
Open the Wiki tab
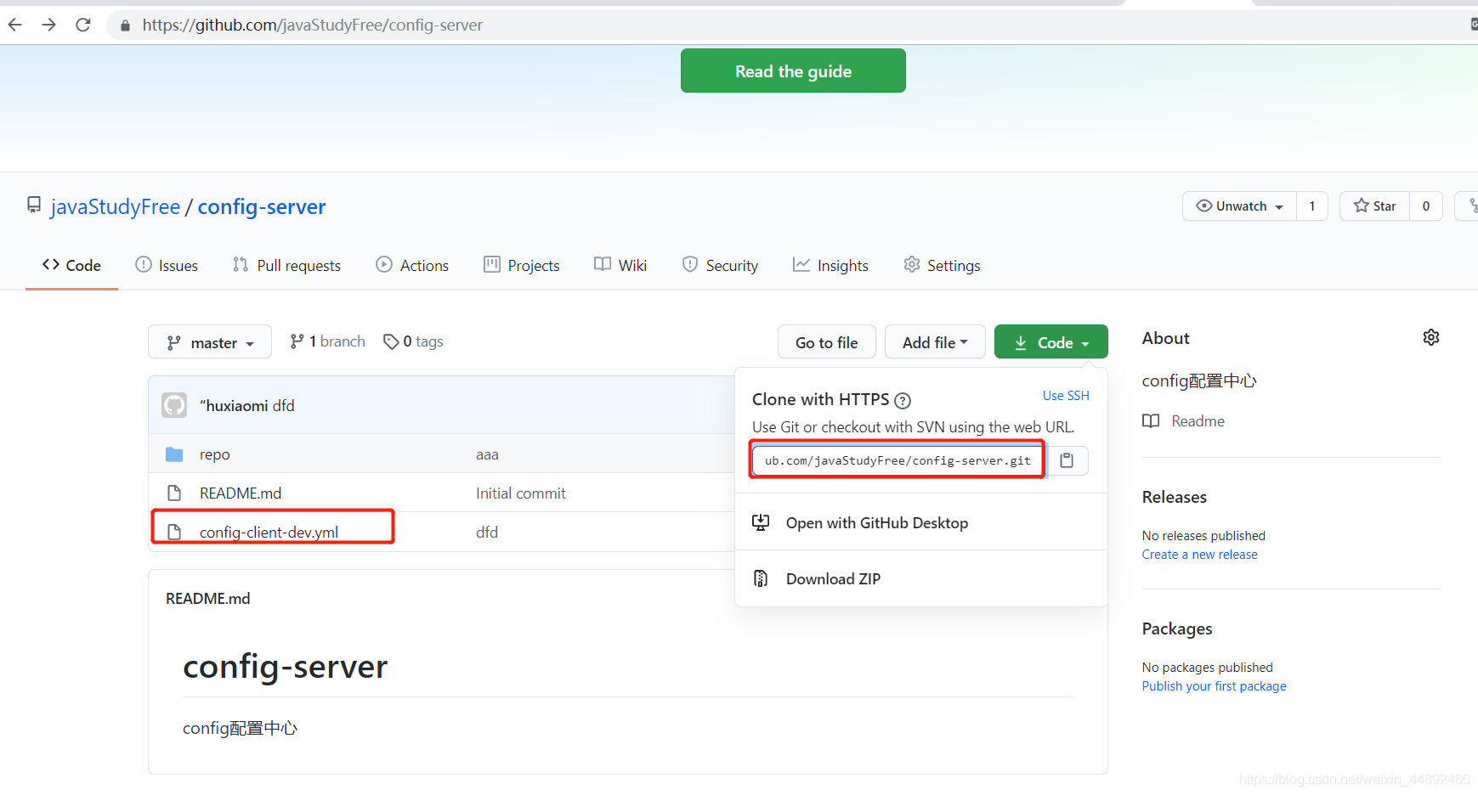pos(620,265)
